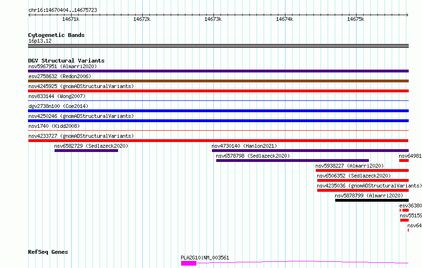
Task: Select the esv2758632 (Redon2006) brown bar
Action: point(218,81)
